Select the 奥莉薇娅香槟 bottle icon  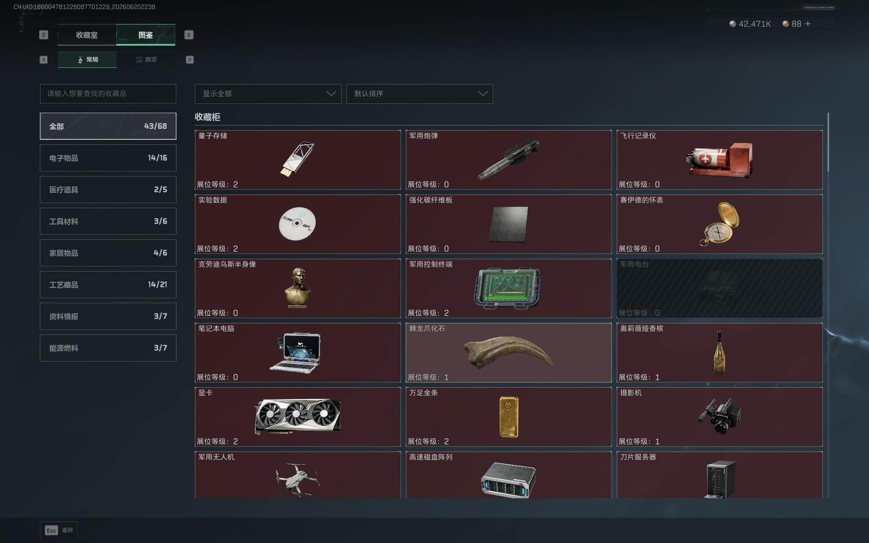coord(719,352)
